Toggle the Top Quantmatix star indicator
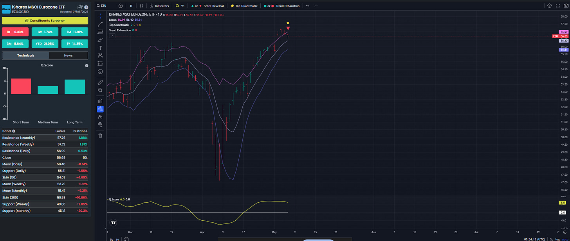The image size is (570, 241). point(244,6)
